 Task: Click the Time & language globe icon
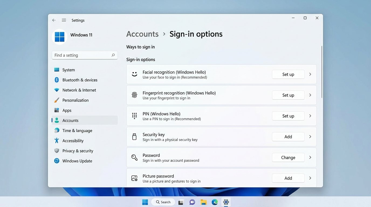[57, 130]
